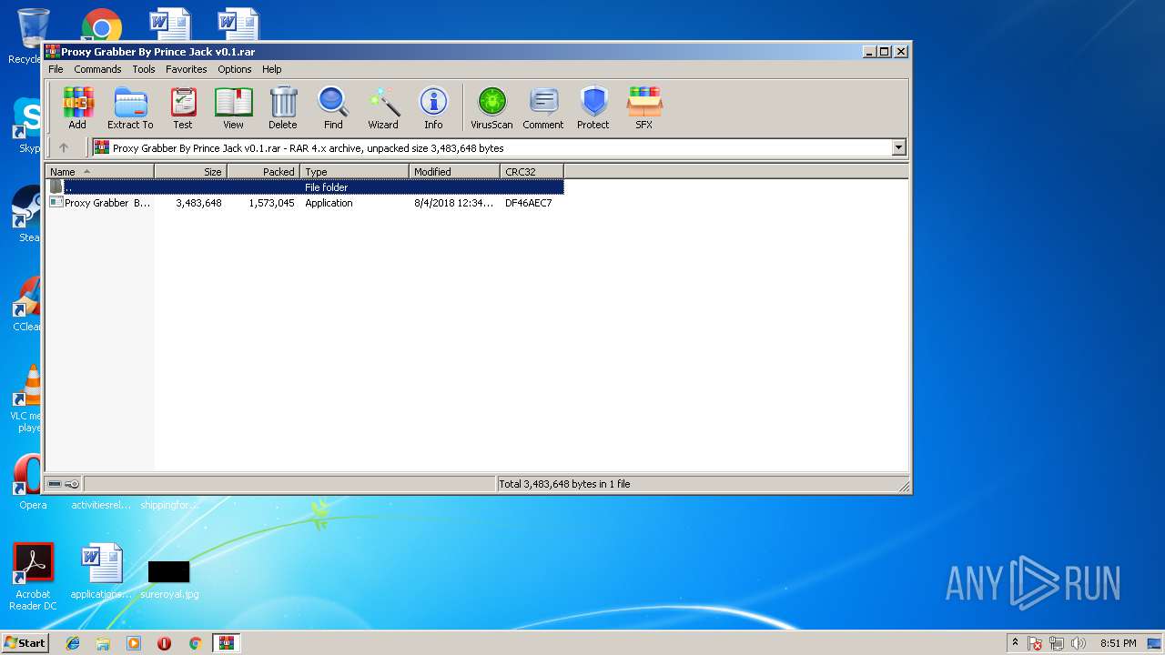This screenshot has width=1165, height=655.
Task: Sort by CRC32 column header
Action: click(x=532, y=171)
